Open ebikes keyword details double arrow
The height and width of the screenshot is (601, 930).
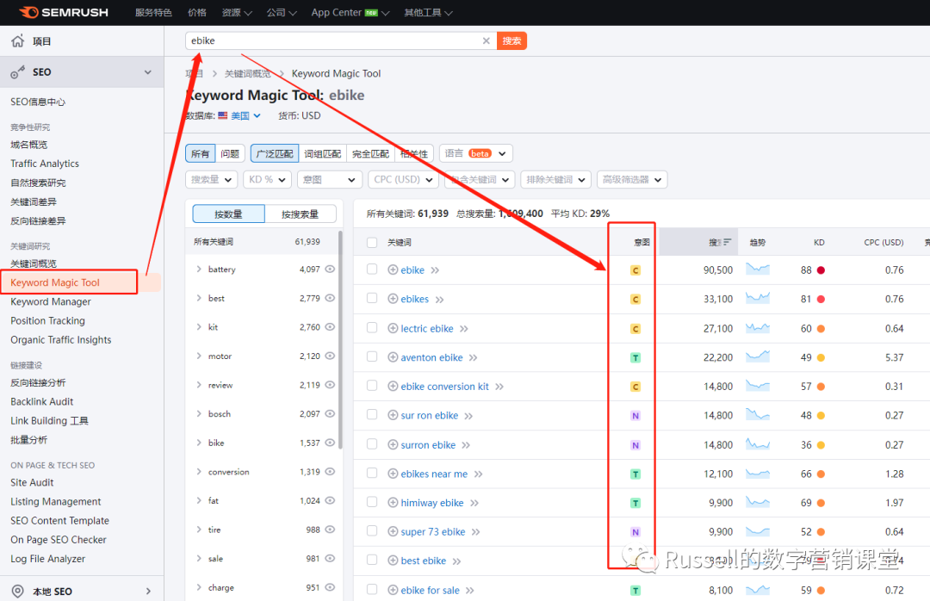[439, 300]
